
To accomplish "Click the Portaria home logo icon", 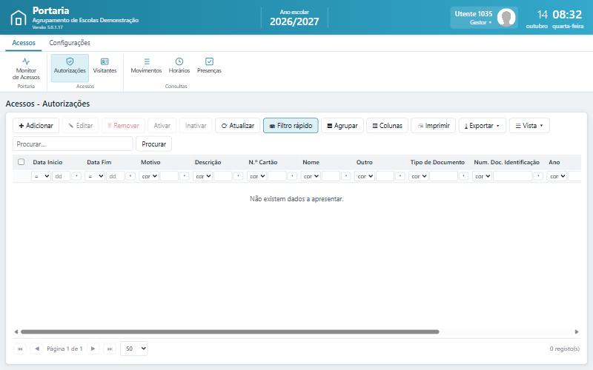I will pyautogui.click(x=18, y=17).
